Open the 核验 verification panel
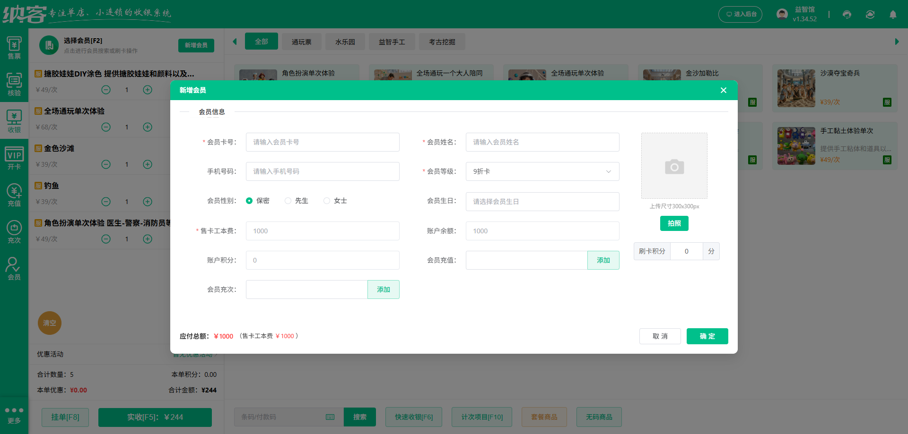The width and height of the screenshot is (908, 434). coord(14,84)
